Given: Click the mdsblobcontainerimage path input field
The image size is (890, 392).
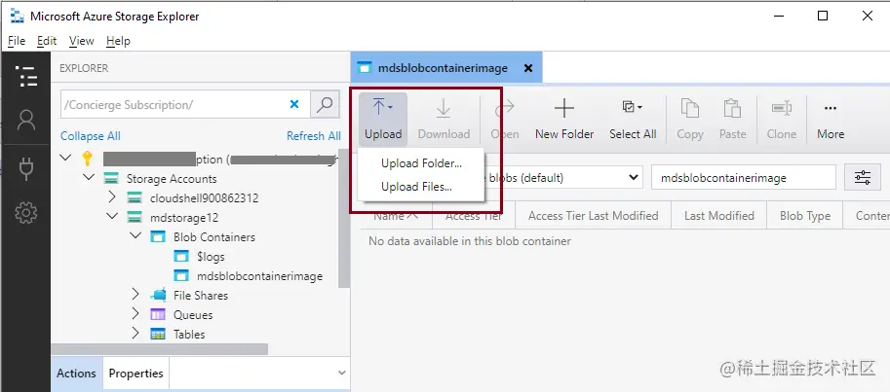Looking at the screenshot, I should point(744,178).
